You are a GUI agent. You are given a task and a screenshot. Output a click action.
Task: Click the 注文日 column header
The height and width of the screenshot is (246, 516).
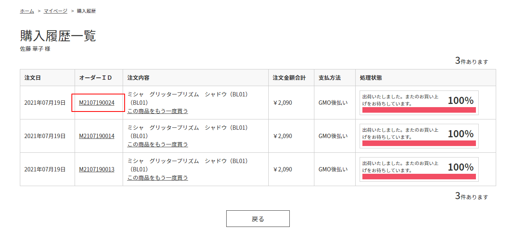[33, 78]
